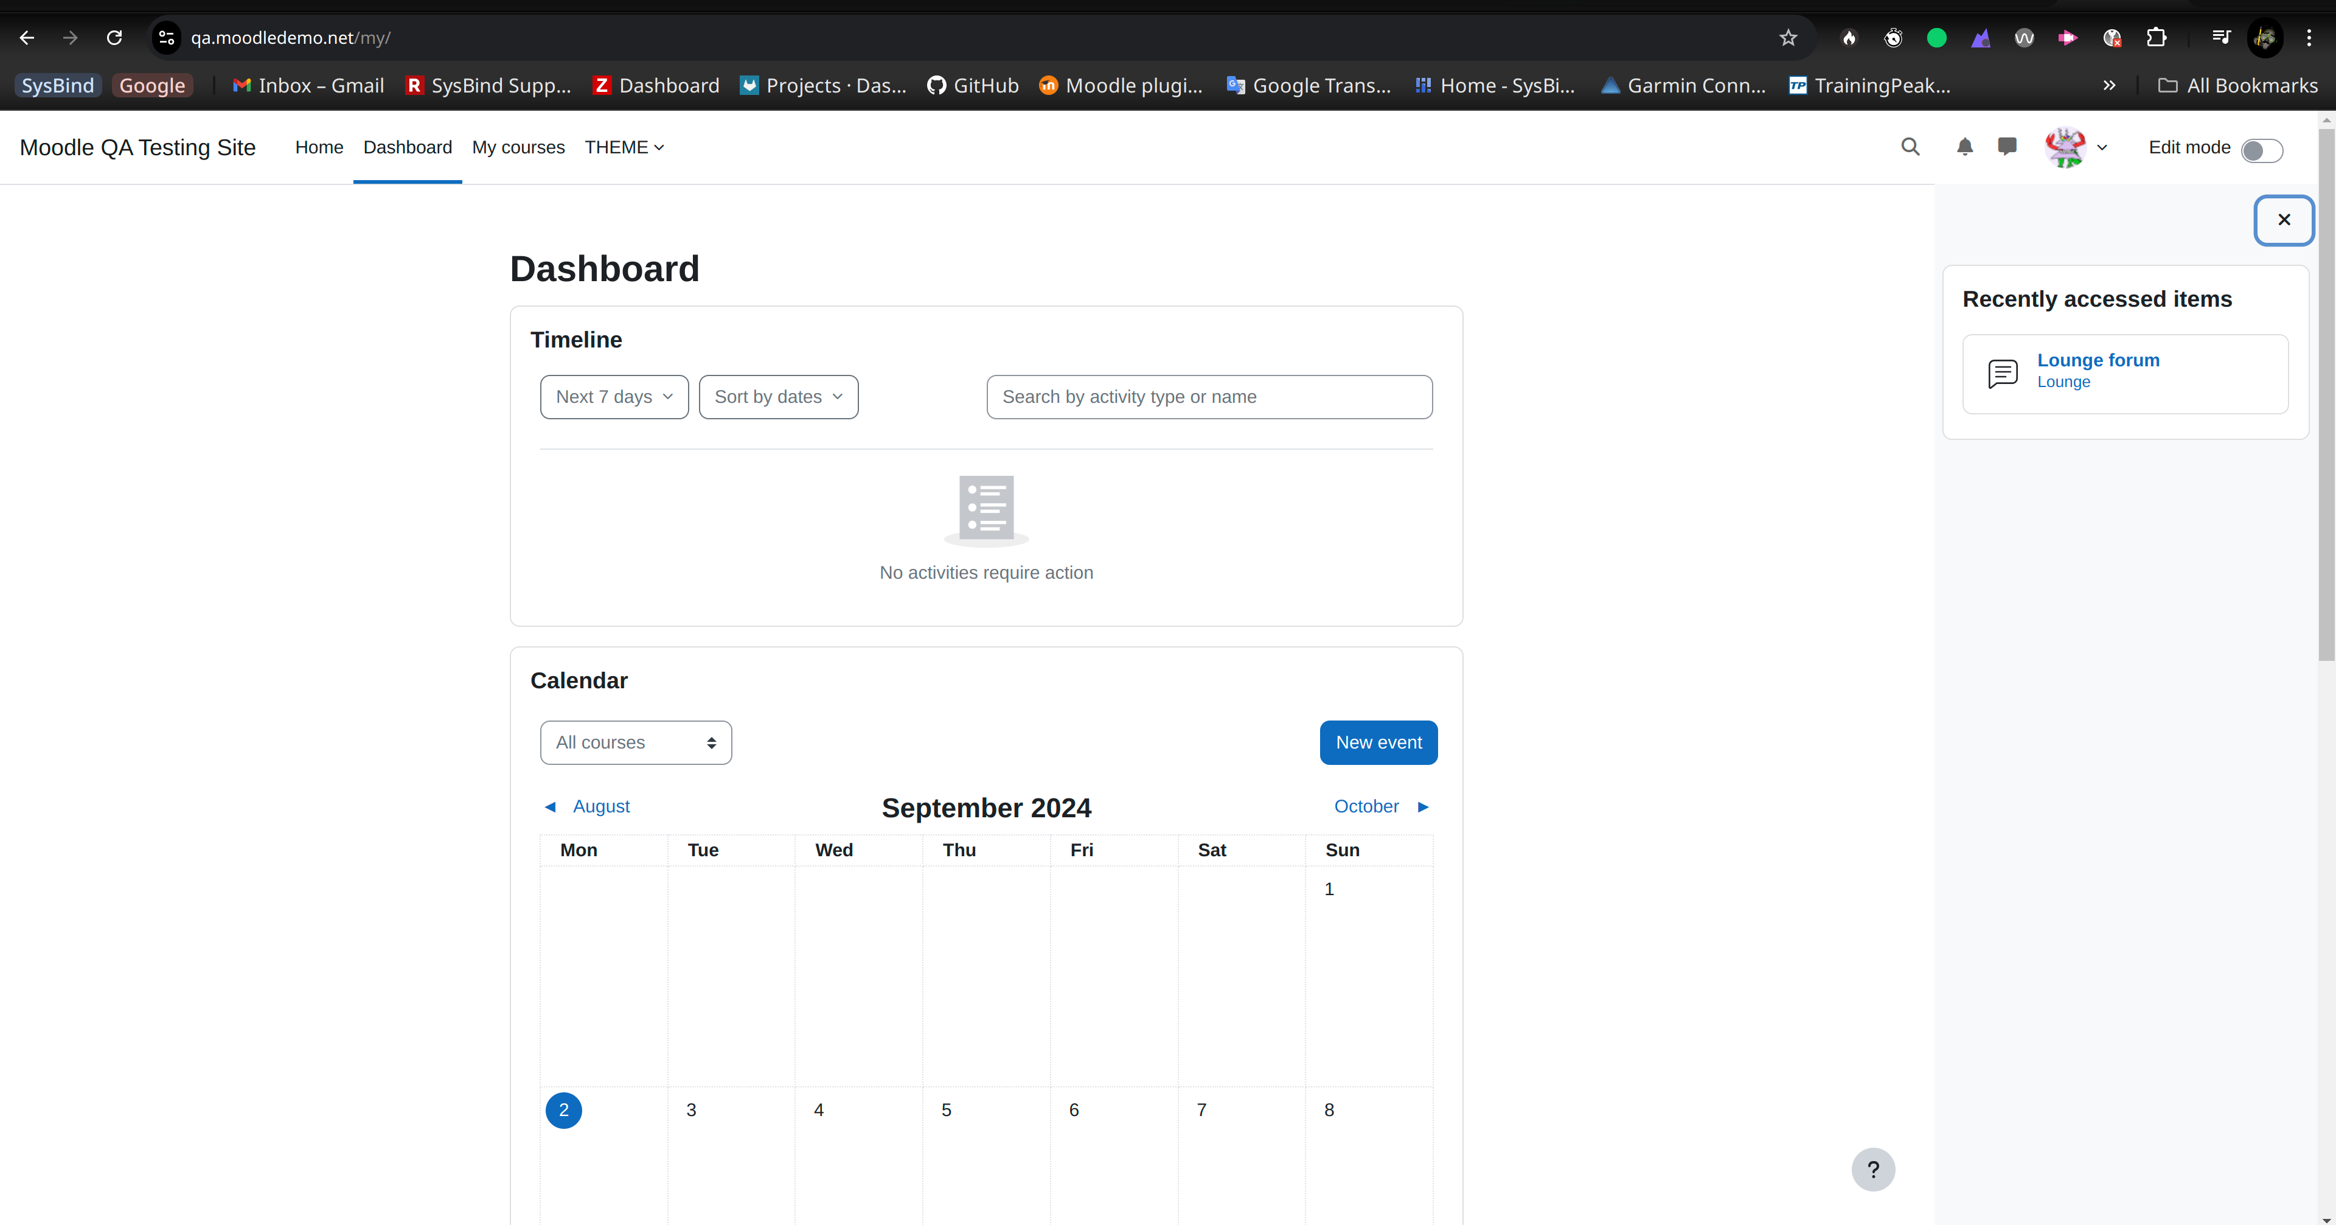Screen dimensions: 2336x1225
Task: Open the Garmin Connect bookmark
Action: tap(1683, 85)
